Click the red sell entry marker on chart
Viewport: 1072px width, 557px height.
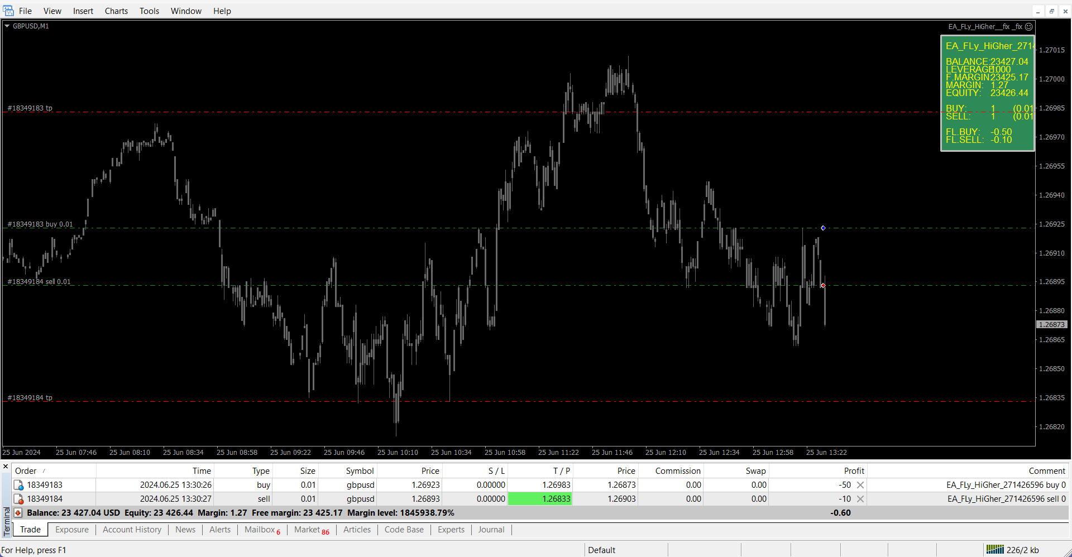tap(823, 286)
